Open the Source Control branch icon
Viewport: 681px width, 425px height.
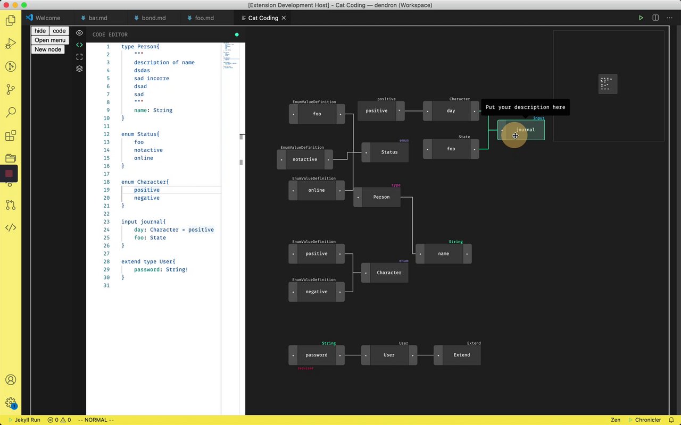[x=10, y=89]
